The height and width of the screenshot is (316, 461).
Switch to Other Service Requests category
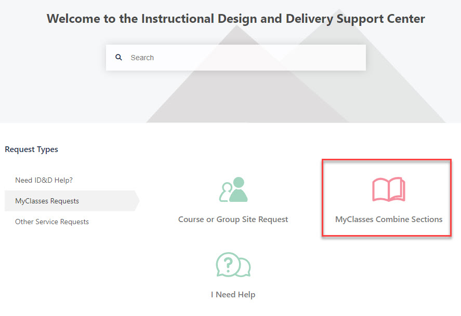52,221
